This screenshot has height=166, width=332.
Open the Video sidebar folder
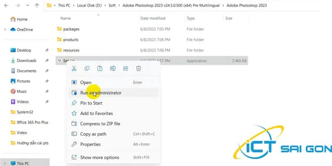19,133
